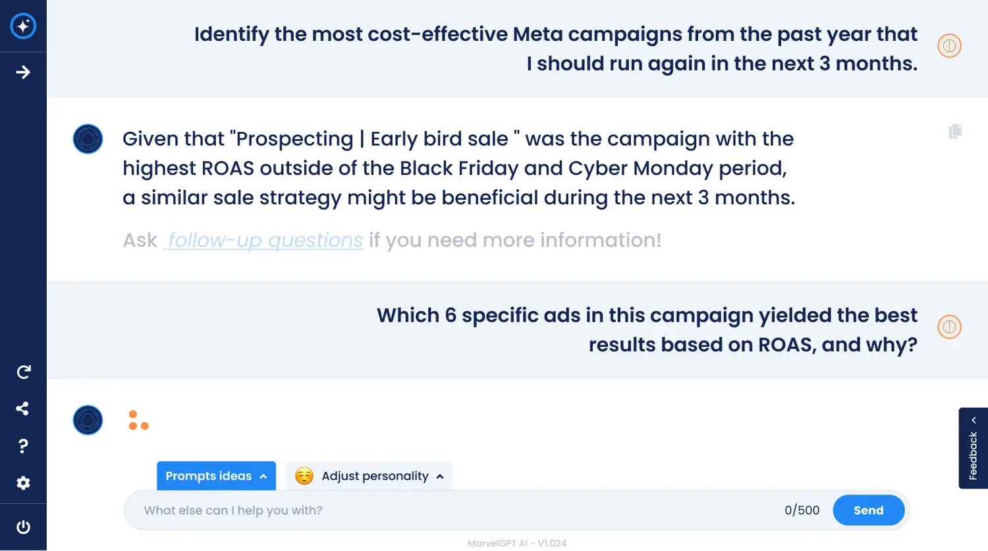Click the user avatar beside the second question
Viewport: 988px width, 551px height.
(949, 327)
